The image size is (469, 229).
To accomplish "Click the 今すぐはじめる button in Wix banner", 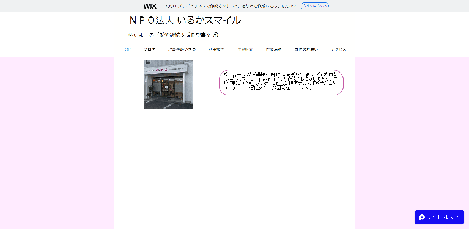I will pyautogui.click(x=315, y=6).
